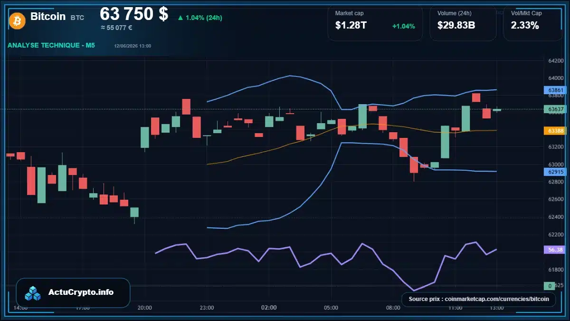Click the 02:00 time axis label
Viewport: 570px width, 321px height.
tap(269, 308)
